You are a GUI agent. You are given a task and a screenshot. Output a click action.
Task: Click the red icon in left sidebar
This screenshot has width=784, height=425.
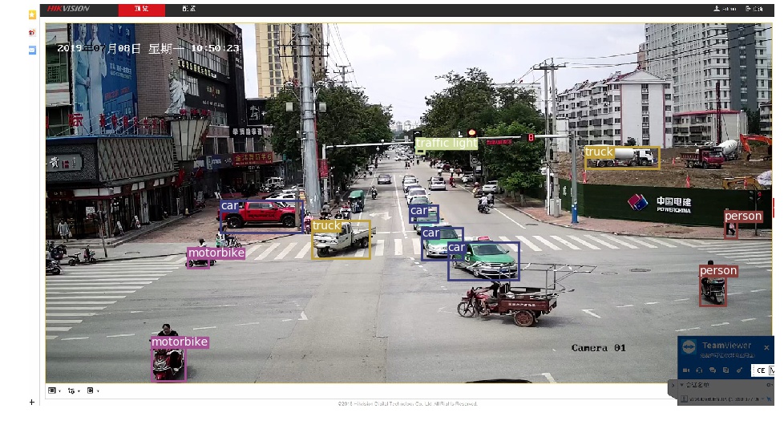pos(32,33)
